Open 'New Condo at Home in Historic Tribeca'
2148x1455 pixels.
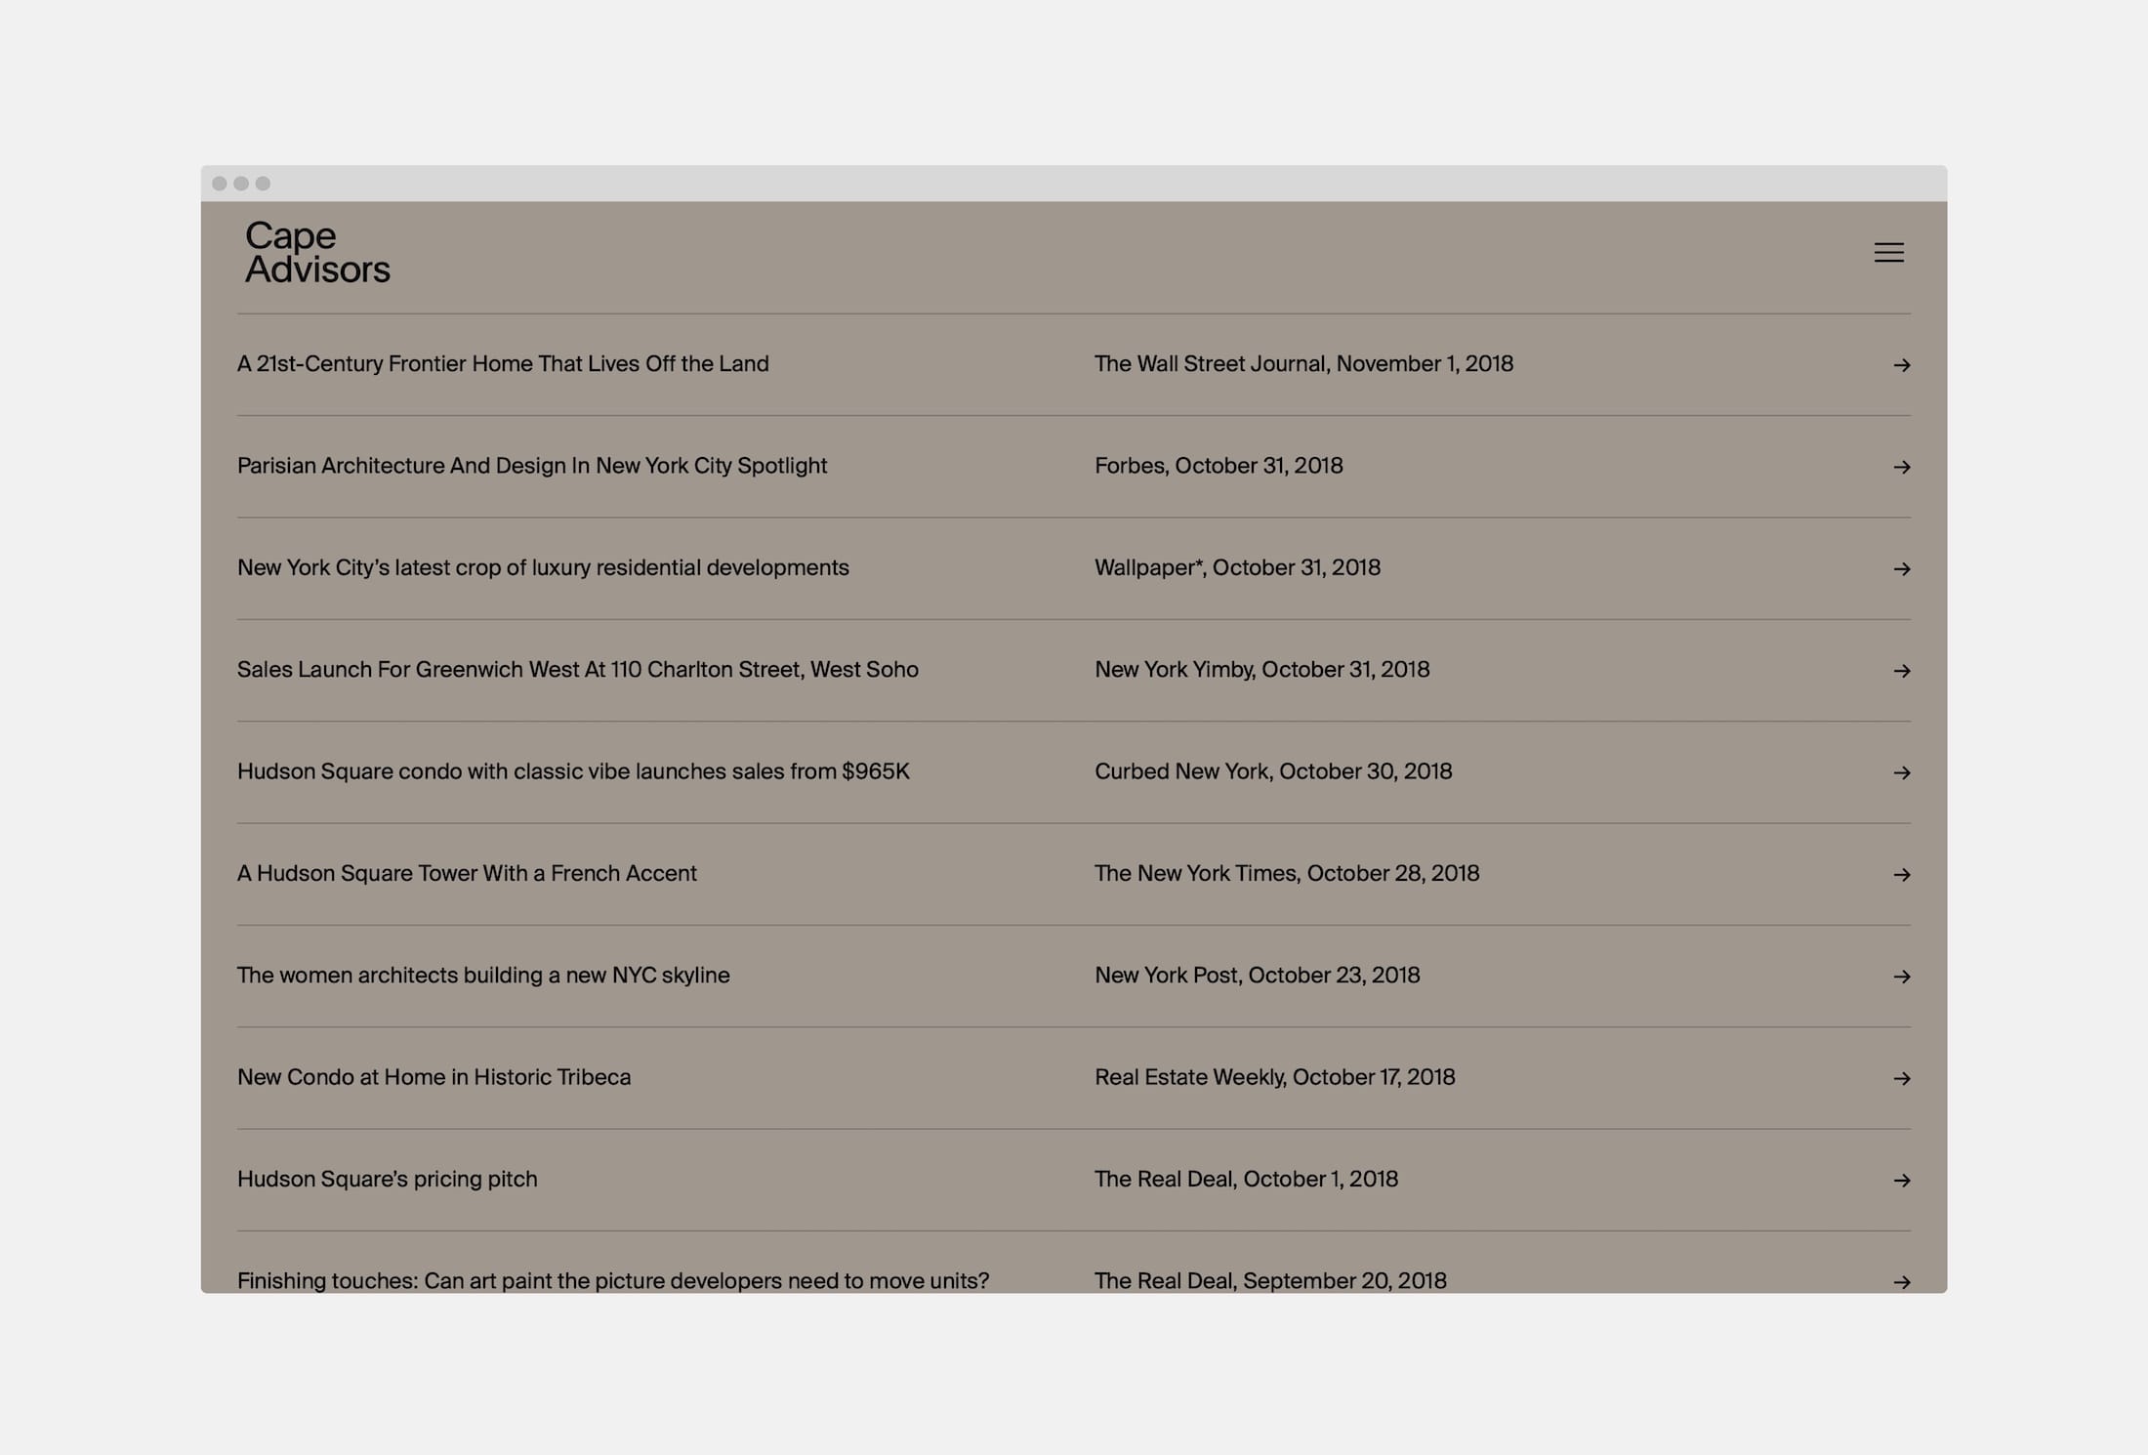(x=434, y=1077)
